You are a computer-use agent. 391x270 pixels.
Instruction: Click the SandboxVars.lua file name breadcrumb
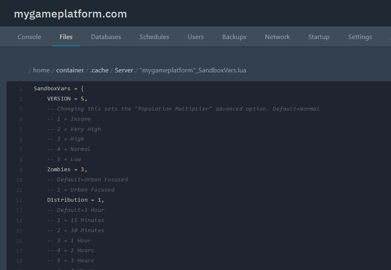(193, 70)
